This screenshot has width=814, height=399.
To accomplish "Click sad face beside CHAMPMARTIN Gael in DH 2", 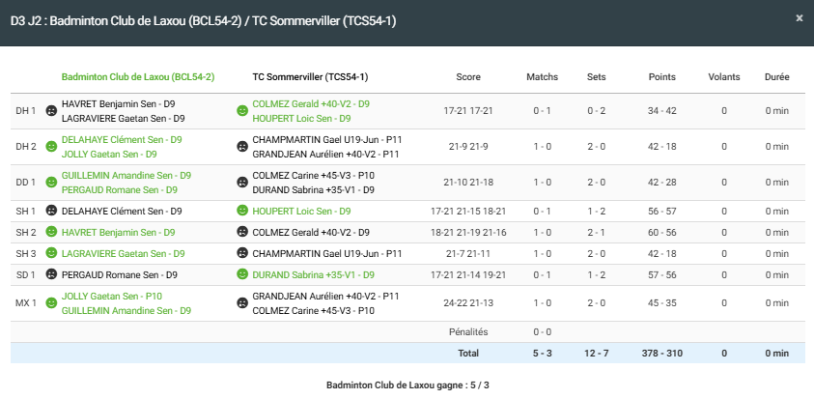I will [242, 147].
